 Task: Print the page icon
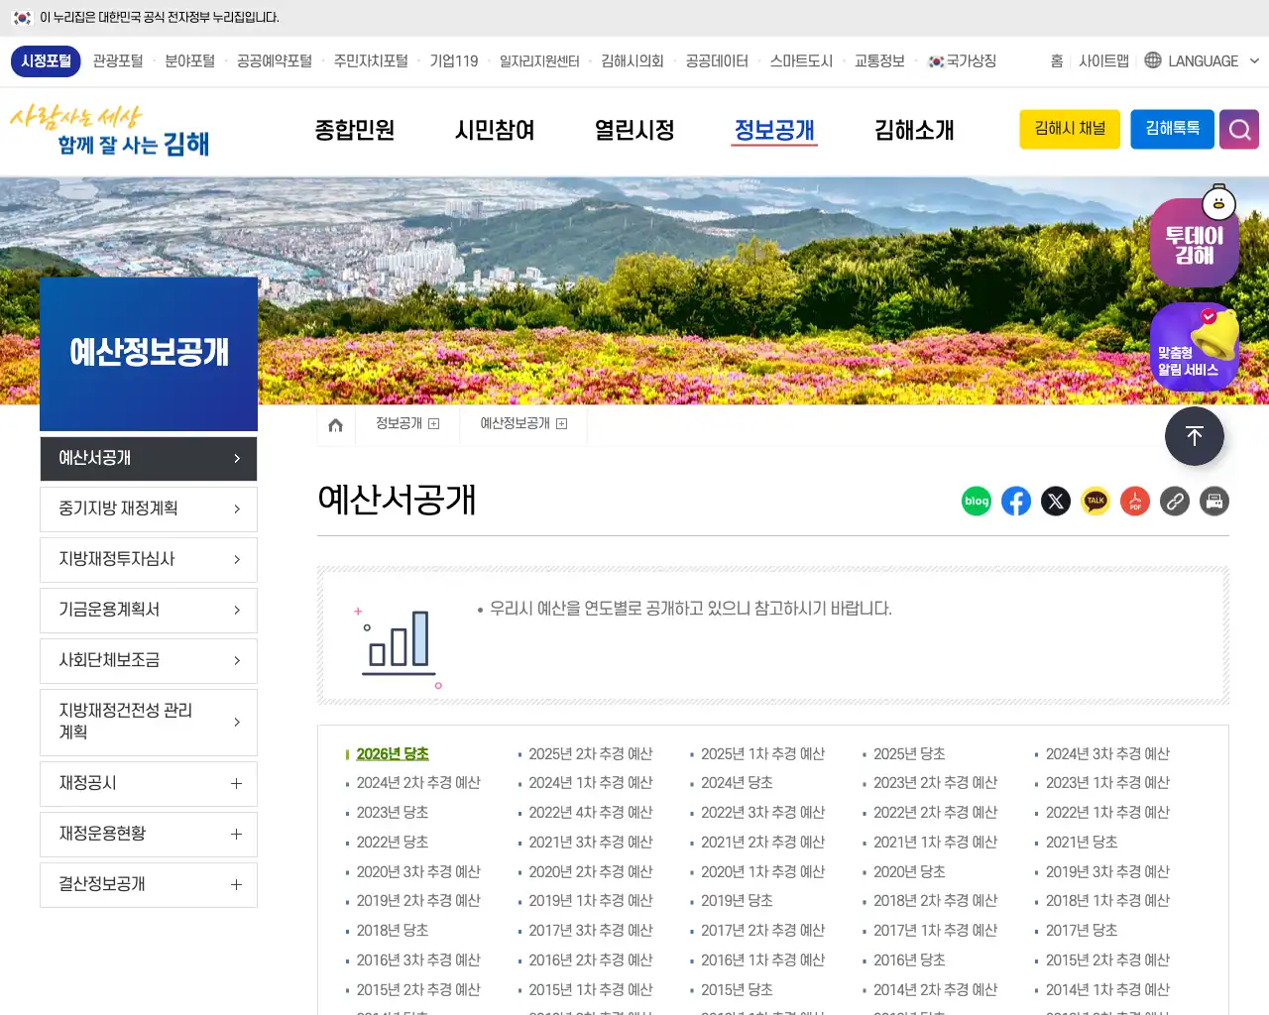coord(1214,502)
